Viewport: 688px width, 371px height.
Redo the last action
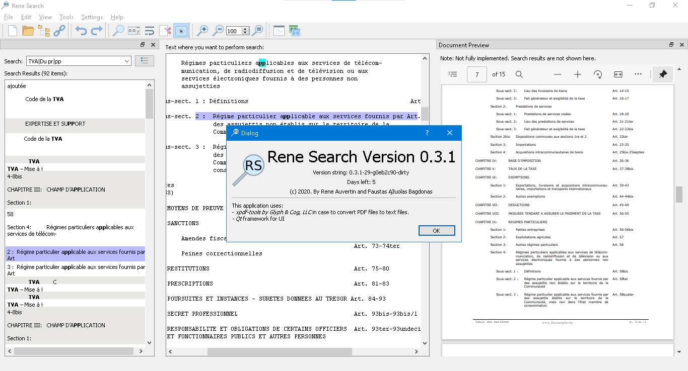pyautogui.click(x=96, y=31)
